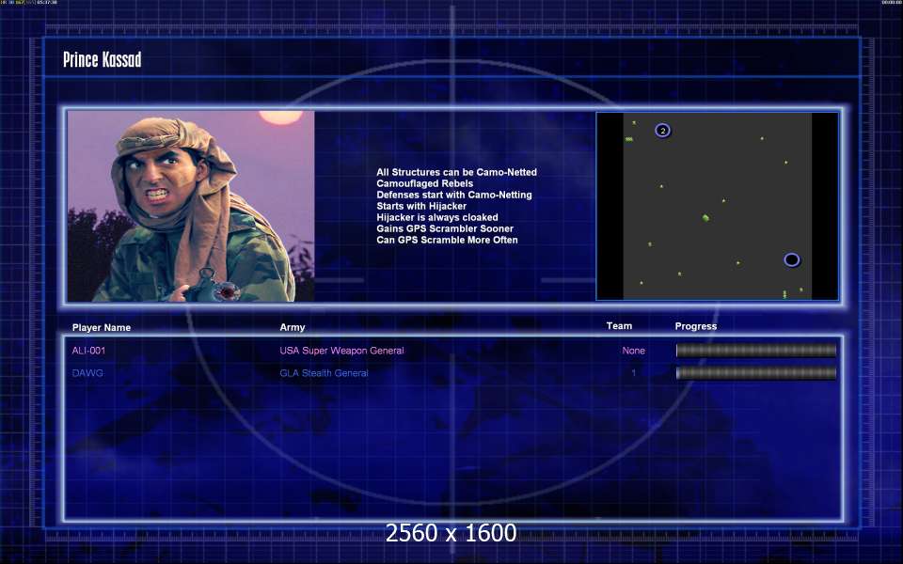Click the map preview thumbnail
Viewport: 903px width, 564px height.
717,206
